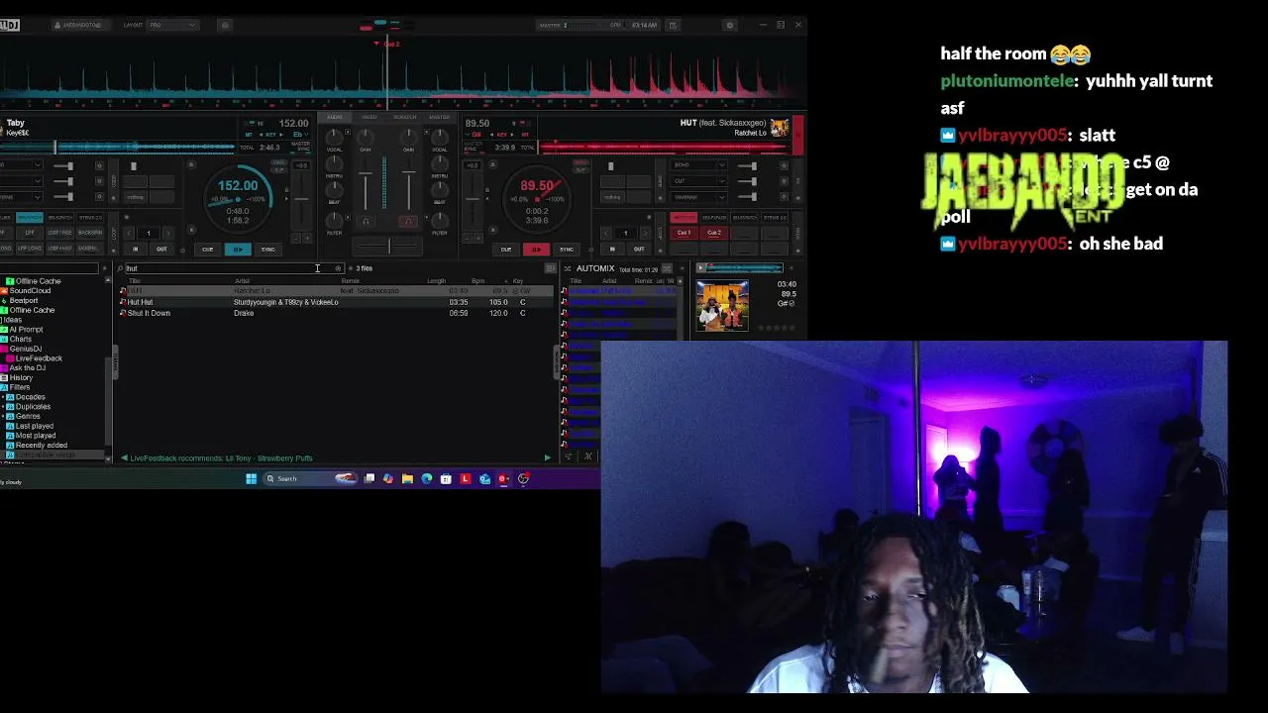Open the SoundCloud folder
Image resolution: width=1268 pixels, height=713 pixels.
30,291
